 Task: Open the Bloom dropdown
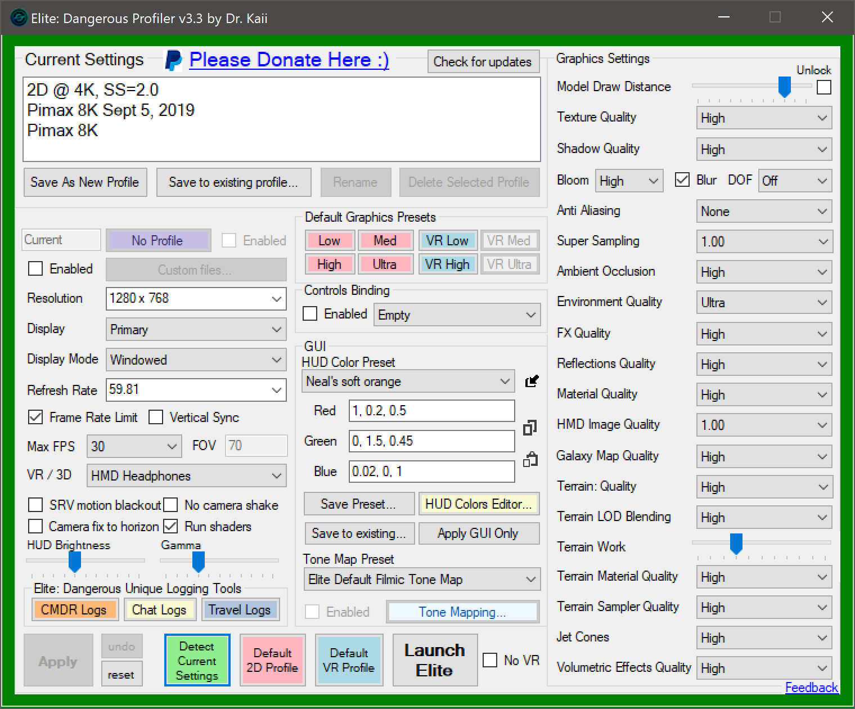(629, 181)
